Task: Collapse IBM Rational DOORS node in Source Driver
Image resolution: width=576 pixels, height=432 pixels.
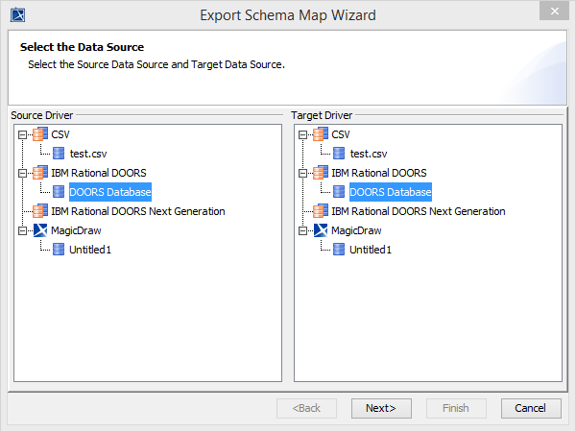Action: (x=23, y=173)
